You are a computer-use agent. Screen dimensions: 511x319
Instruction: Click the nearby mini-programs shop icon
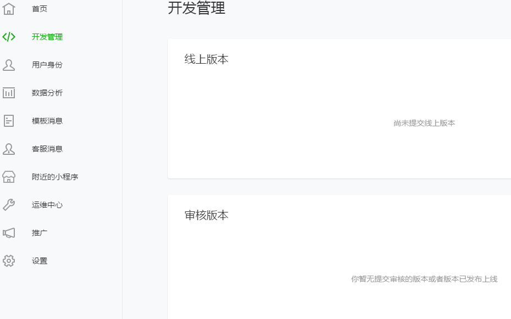[x=9, y=177]
